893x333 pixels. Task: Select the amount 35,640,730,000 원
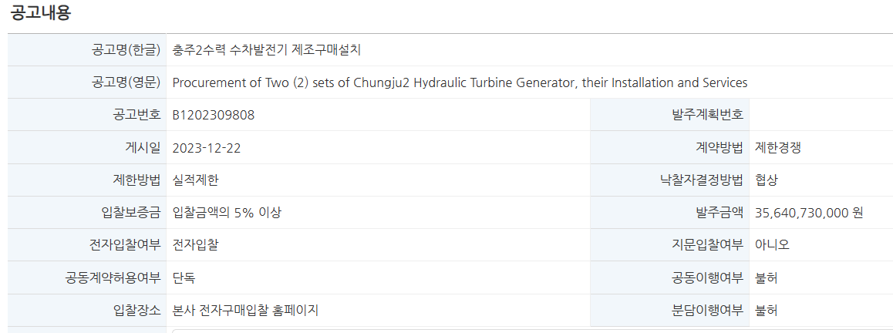(x=809, y=213)
